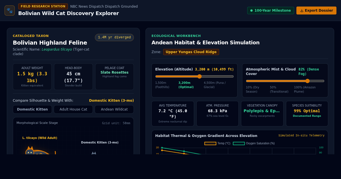Toggle the Temp (°C) legend swatch
341x179 pixels.
pyautogui.click(x=210, y=143)
